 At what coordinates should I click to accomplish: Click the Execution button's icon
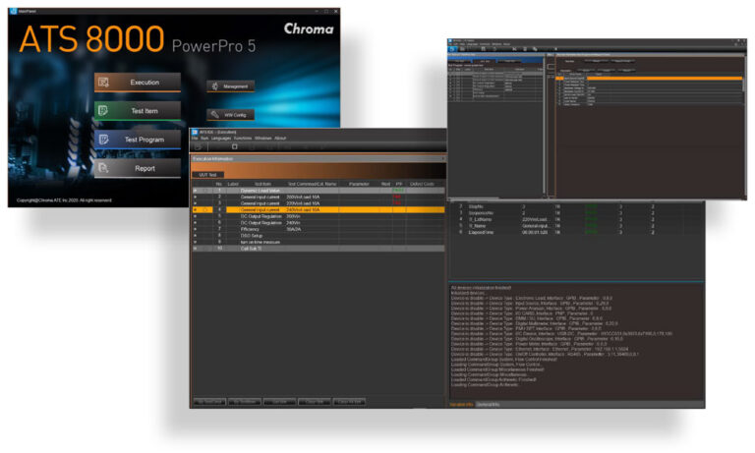pos(103,83)
